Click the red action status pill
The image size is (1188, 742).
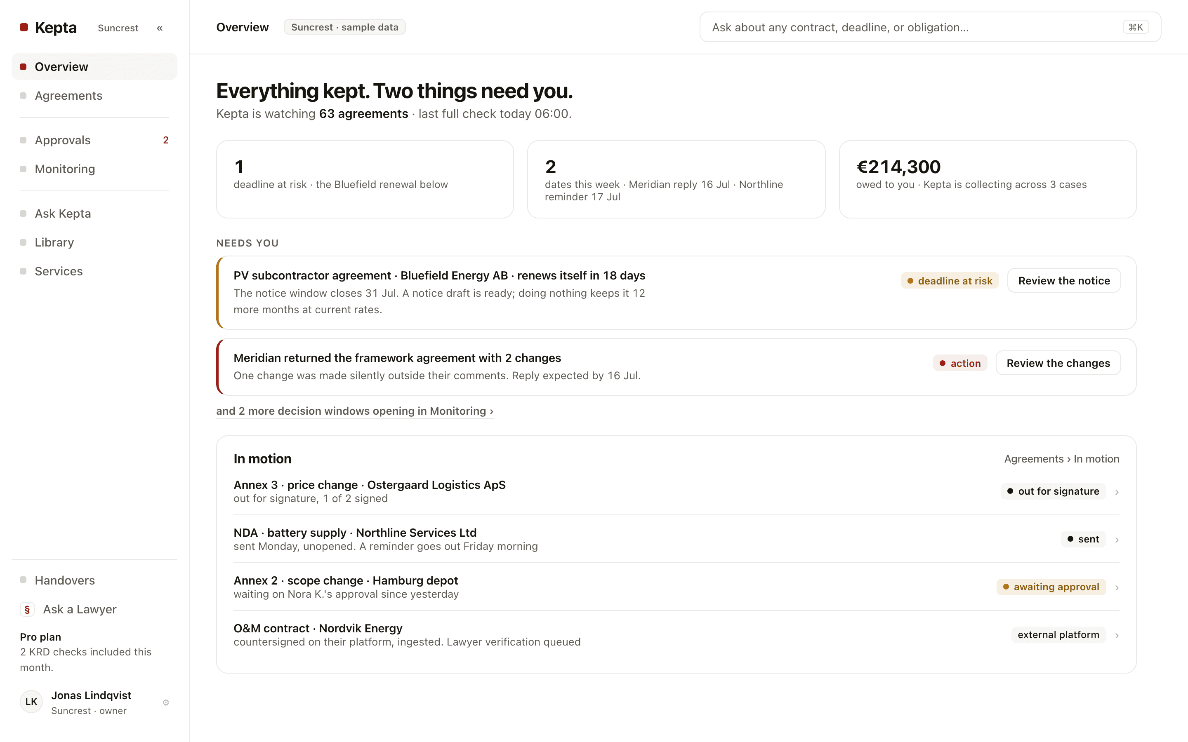click(x=960, y=363)
